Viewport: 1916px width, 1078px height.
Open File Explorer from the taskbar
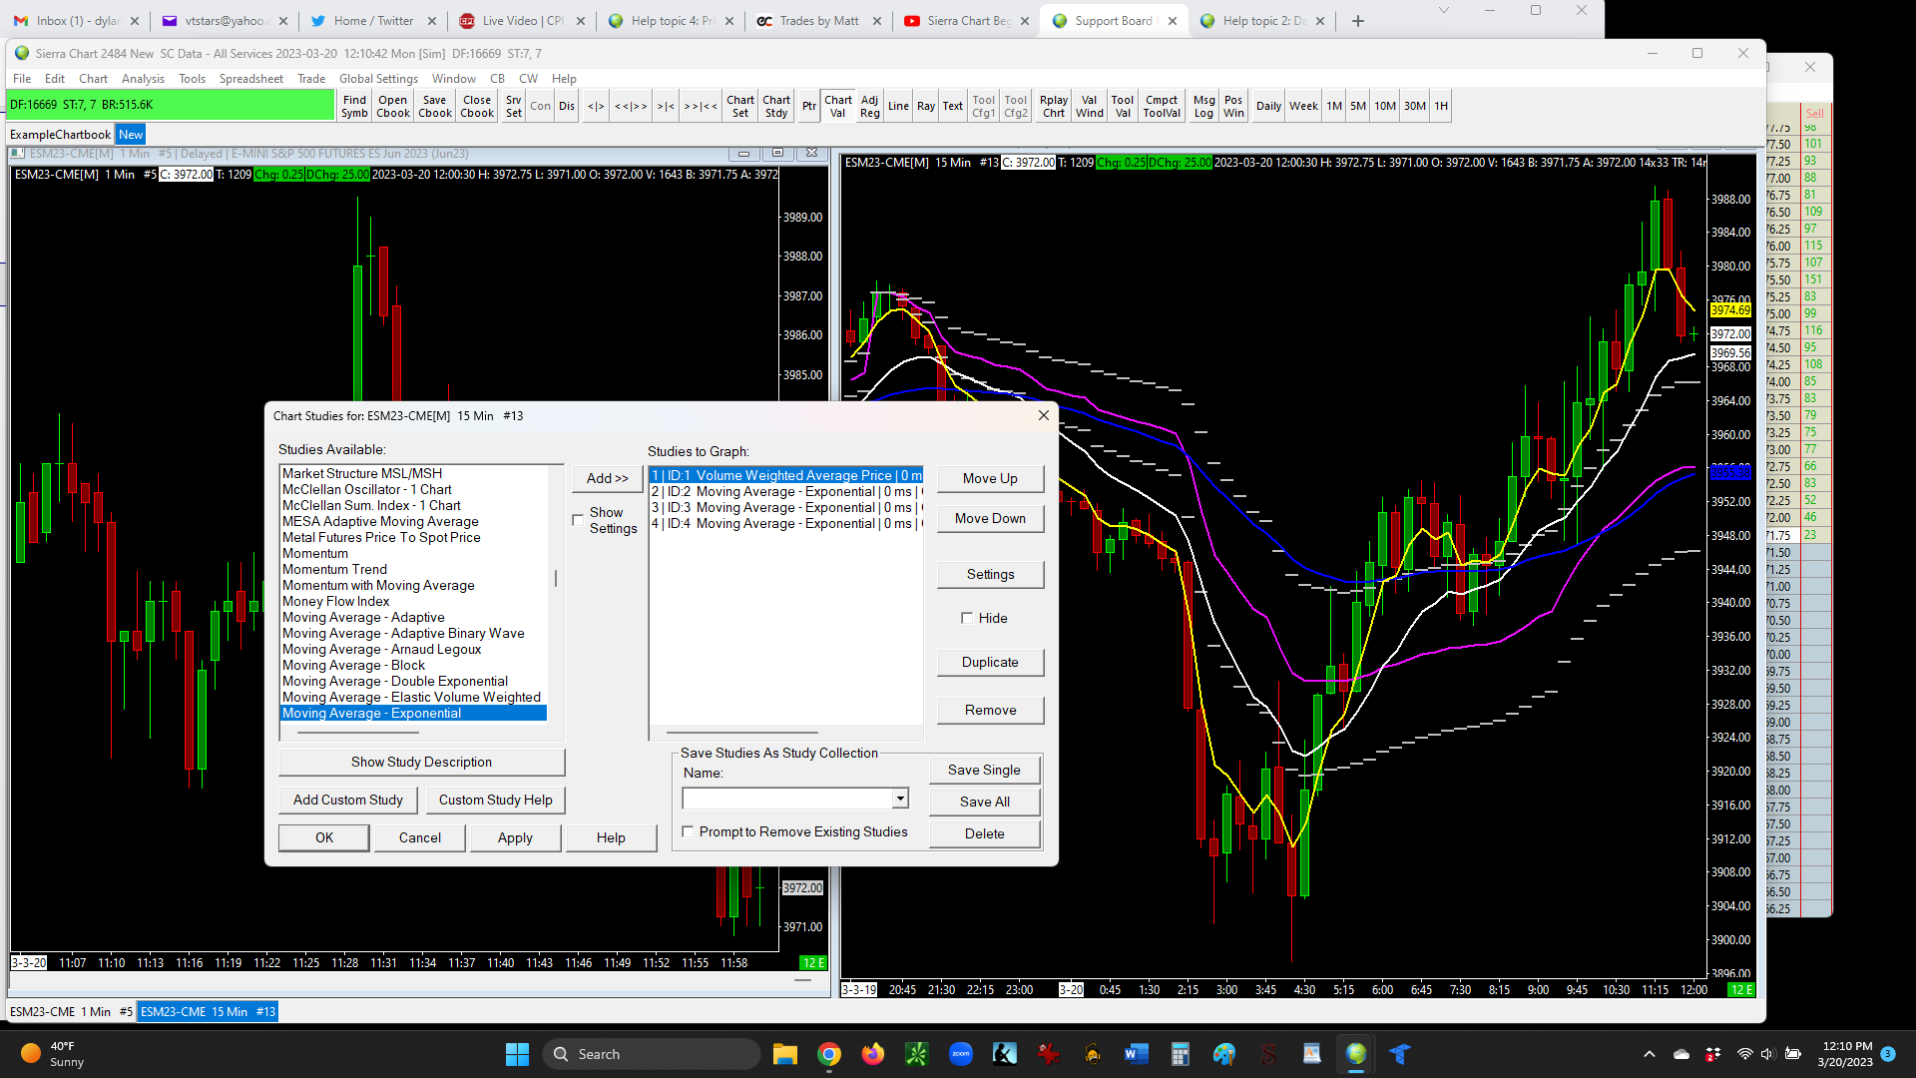[x=784, y=1054]
